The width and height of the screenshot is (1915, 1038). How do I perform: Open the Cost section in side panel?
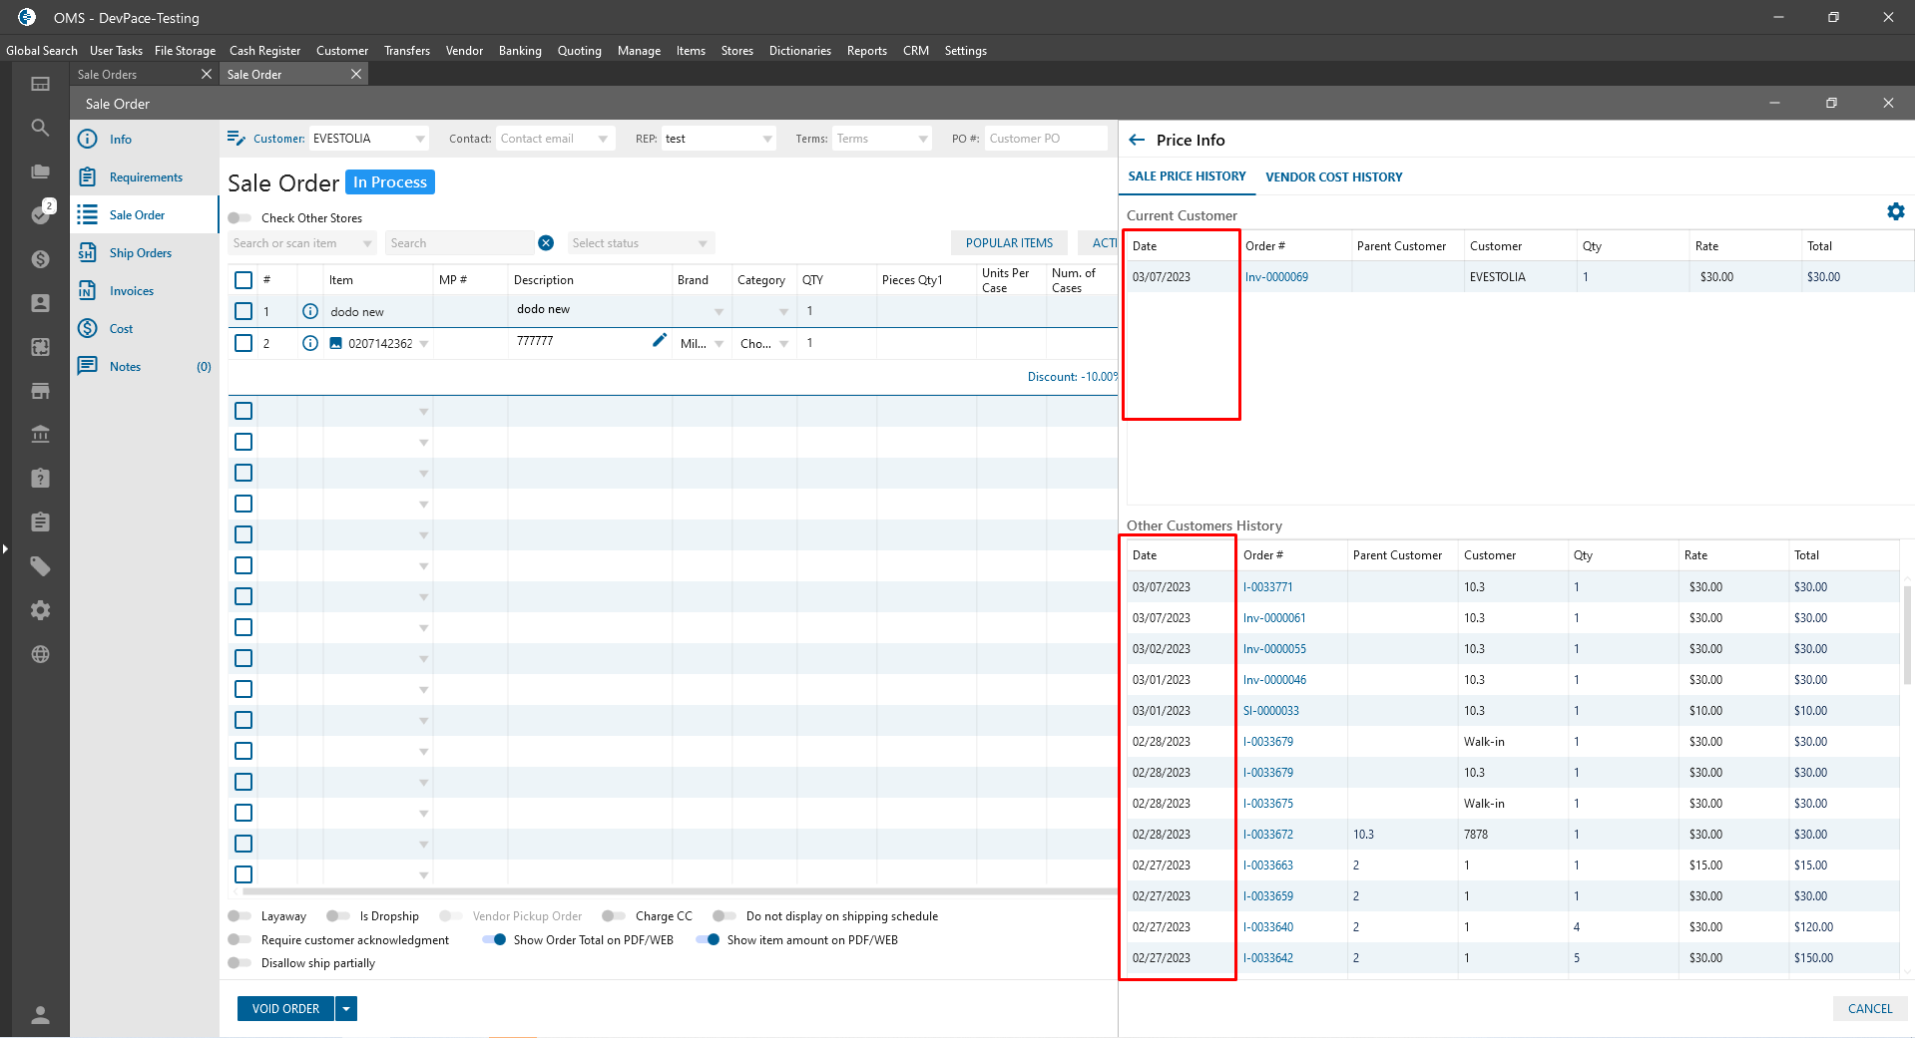121,329
